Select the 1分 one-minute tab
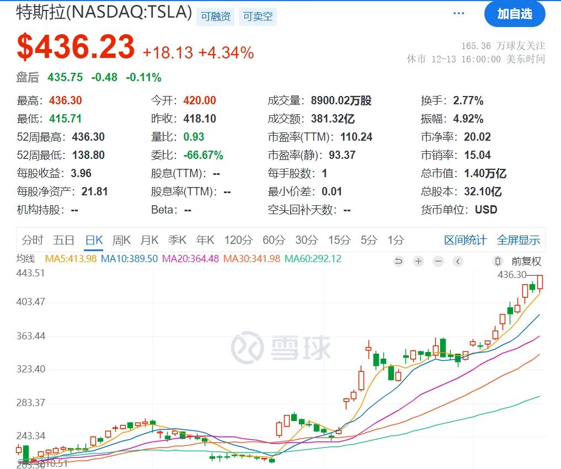The image size is (561, 469). pyautogui.click(x=396, y=240)
